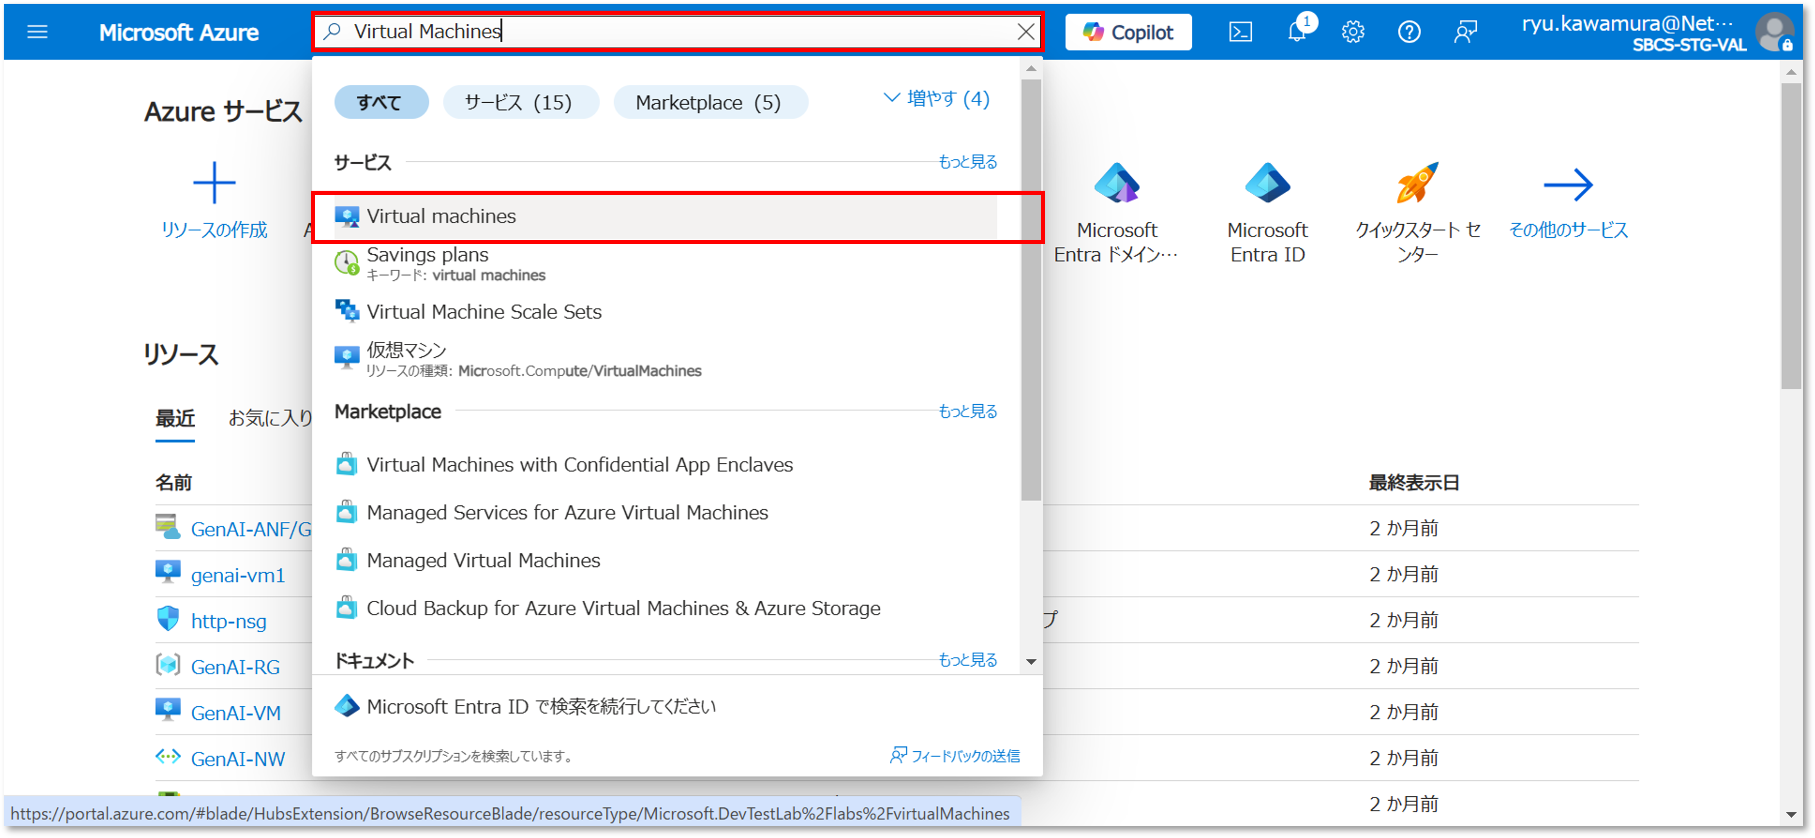Open GenAI-VM resource link

[236, 713]
